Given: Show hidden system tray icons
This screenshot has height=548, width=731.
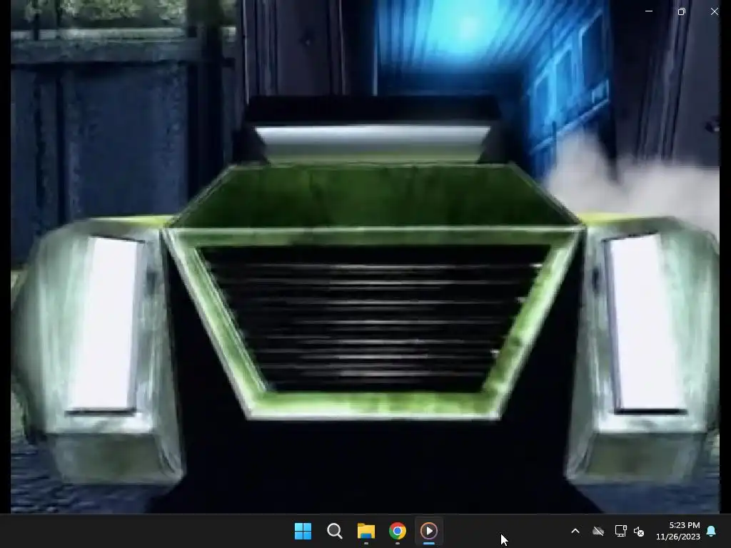Looking at the screenshot, I should (575, 531).
